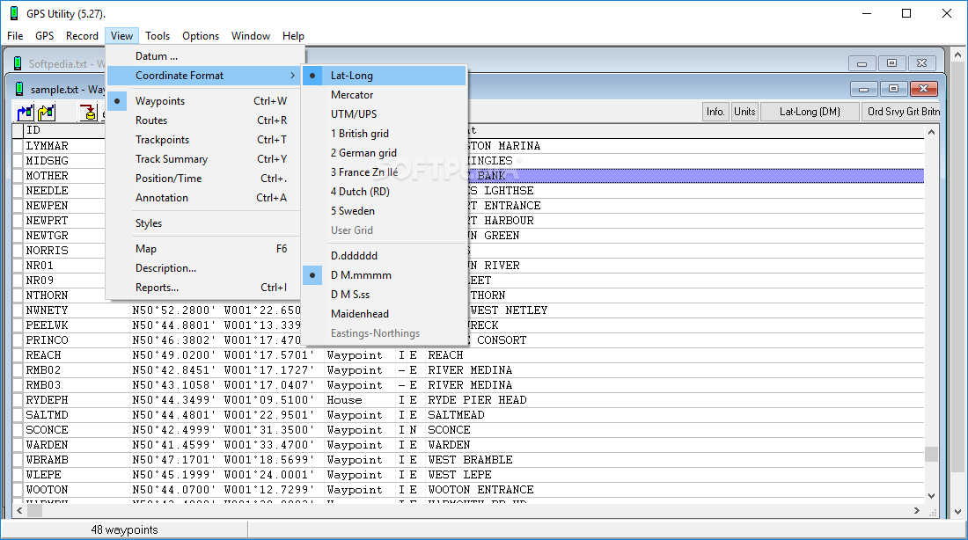Screen dimensions: 968x540
Task: Click the GPS Utility application title icon
Action: coord(13,13)
